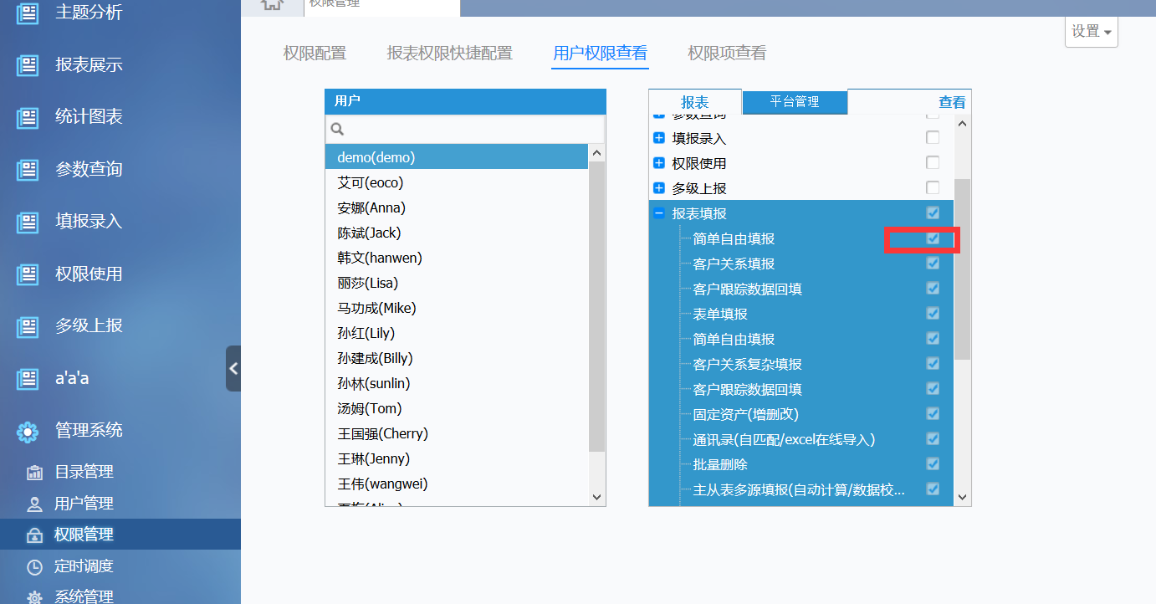Expand the 权限使用 tree node
Image resolution: width=1156 pixels, height=604 pixels.
[x=659, y=163]
